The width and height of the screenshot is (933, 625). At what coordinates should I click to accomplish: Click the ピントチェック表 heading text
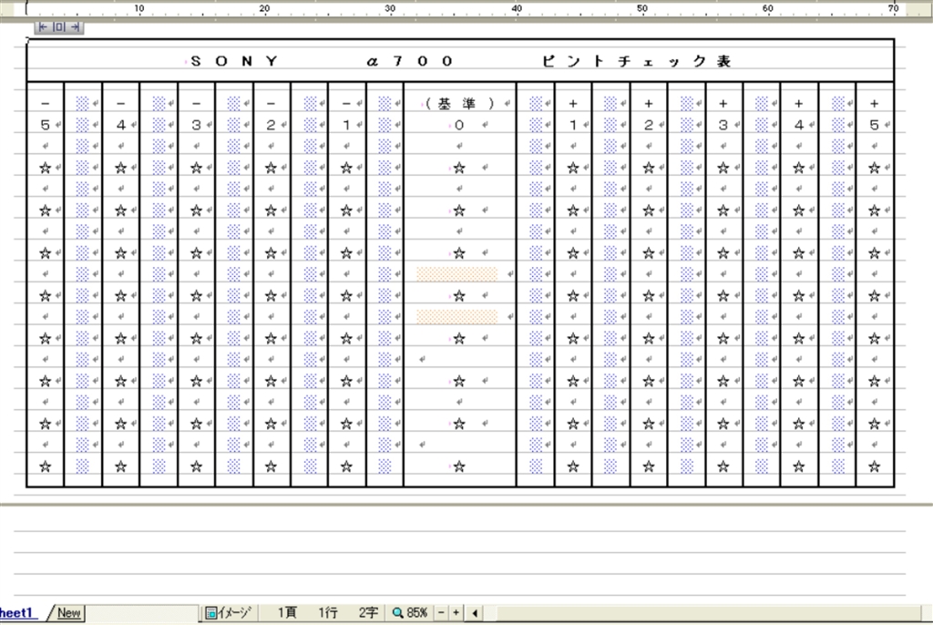pos(636,61)
